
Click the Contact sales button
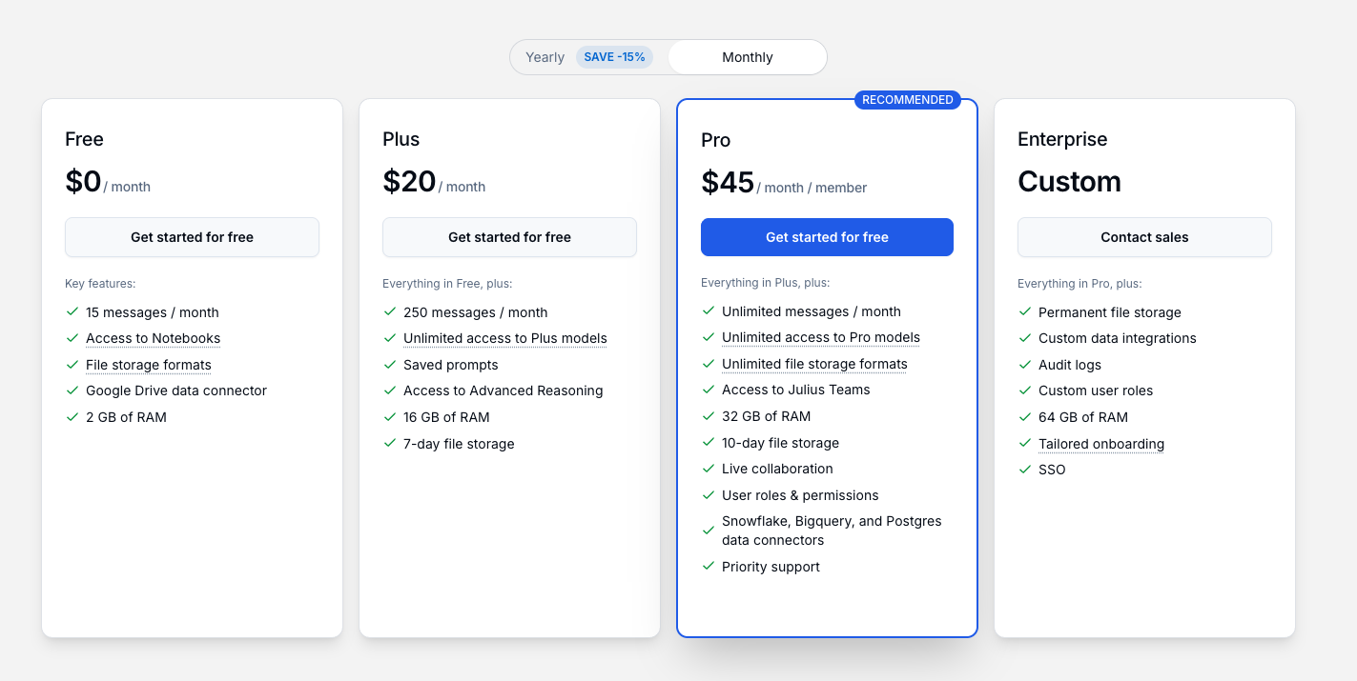(1144, 237)
